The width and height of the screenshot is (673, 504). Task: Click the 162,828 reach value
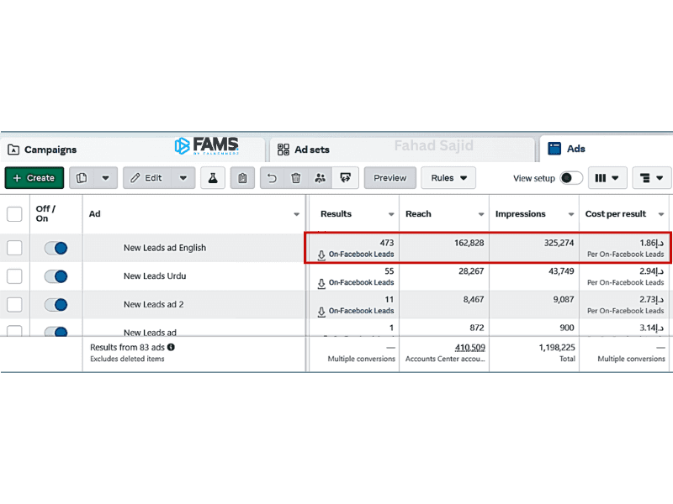click(469, 243)
